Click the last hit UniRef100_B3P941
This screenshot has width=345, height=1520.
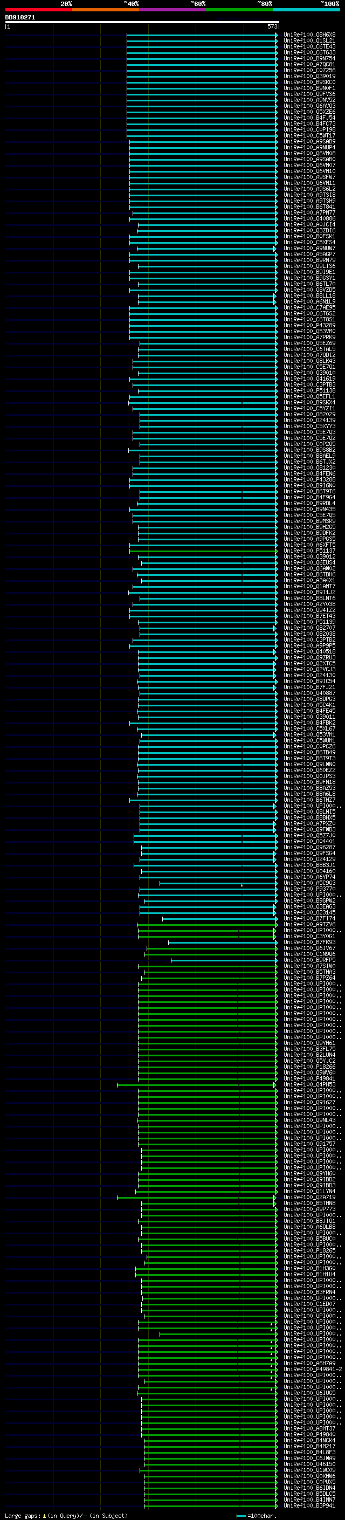coord(309,1505)
